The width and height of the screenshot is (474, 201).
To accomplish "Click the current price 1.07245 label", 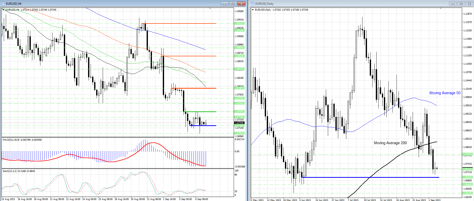I will [x=240, y=123].
